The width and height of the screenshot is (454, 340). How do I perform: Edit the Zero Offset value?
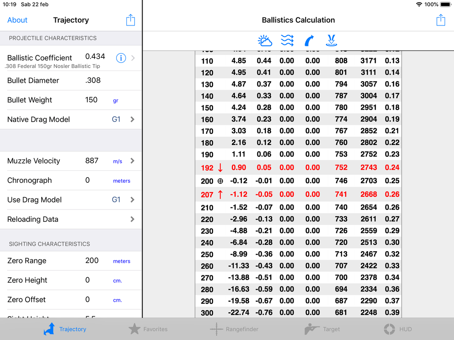[88, 300]
